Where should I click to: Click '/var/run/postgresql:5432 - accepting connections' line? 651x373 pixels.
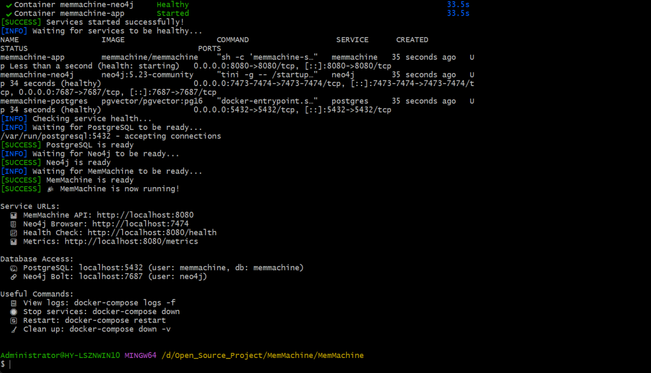pyautogui.click(x=110, y=136)
